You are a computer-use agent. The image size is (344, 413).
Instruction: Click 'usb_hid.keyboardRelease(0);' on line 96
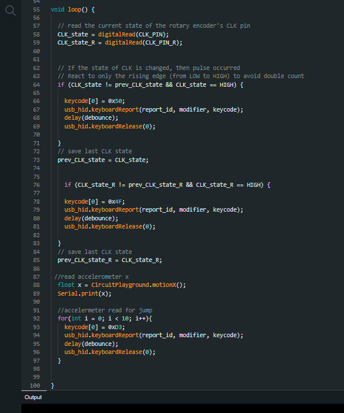110,352
